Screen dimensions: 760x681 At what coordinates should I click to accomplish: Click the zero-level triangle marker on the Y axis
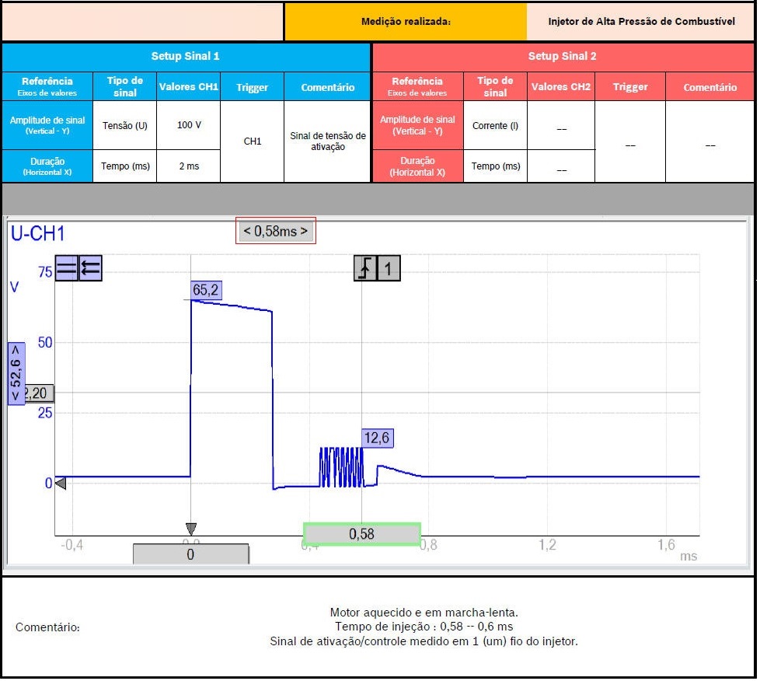(x=60, y=484)
